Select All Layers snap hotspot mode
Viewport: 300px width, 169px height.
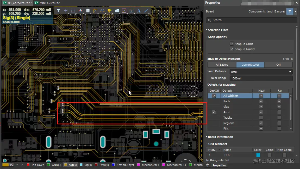point(222,65)
